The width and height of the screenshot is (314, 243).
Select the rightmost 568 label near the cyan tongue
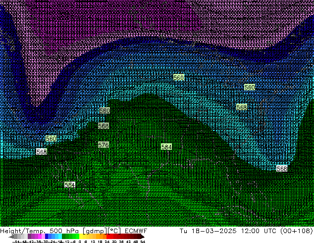[282, 169]
